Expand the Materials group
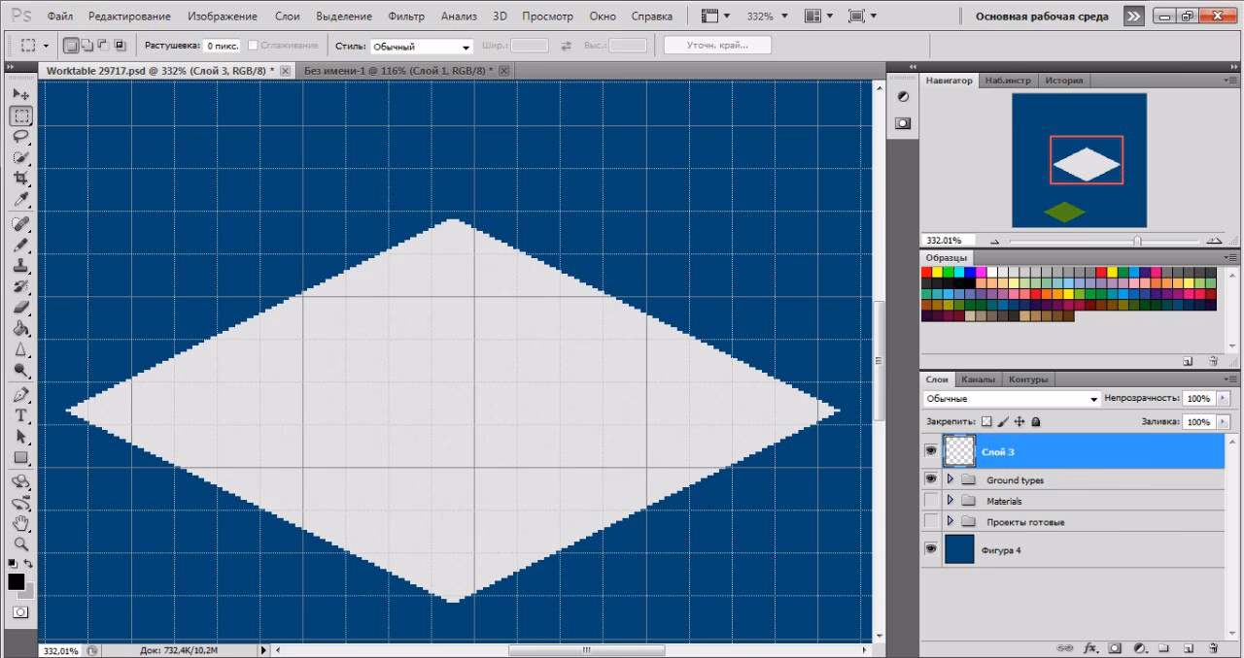This screenshot has width=1244, height=658. click(950, 501)
